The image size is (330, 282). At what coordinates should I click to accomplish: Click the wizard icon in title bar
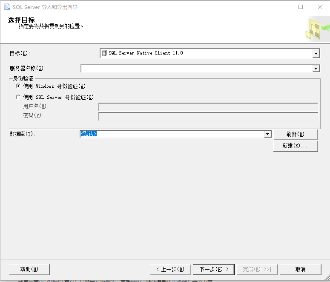tap(7, 7)
